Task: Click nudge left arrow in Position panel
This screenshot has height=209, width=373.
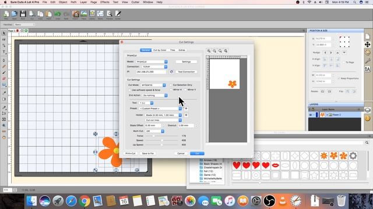Action: pyautogui.click(x=325, y=53)
